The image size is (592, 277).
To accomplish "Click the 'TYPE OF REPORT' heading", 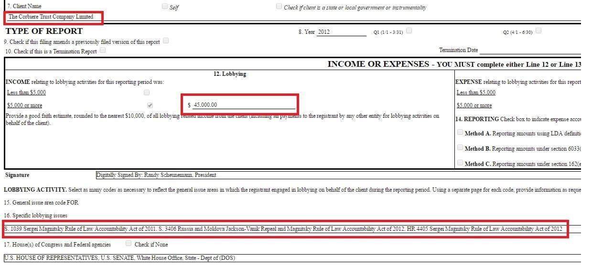I will coord(44,31).
